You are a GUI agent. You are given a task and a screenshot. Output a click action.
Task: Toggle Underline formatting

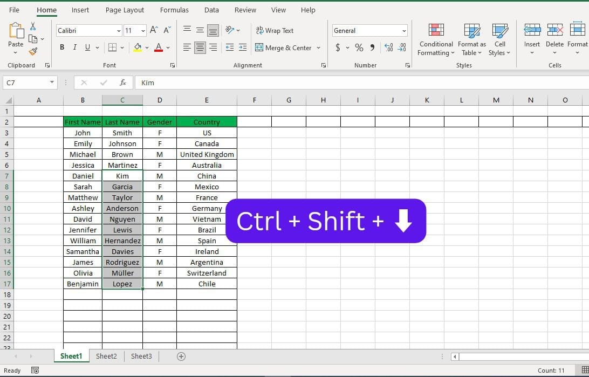[x=87, y=47]
